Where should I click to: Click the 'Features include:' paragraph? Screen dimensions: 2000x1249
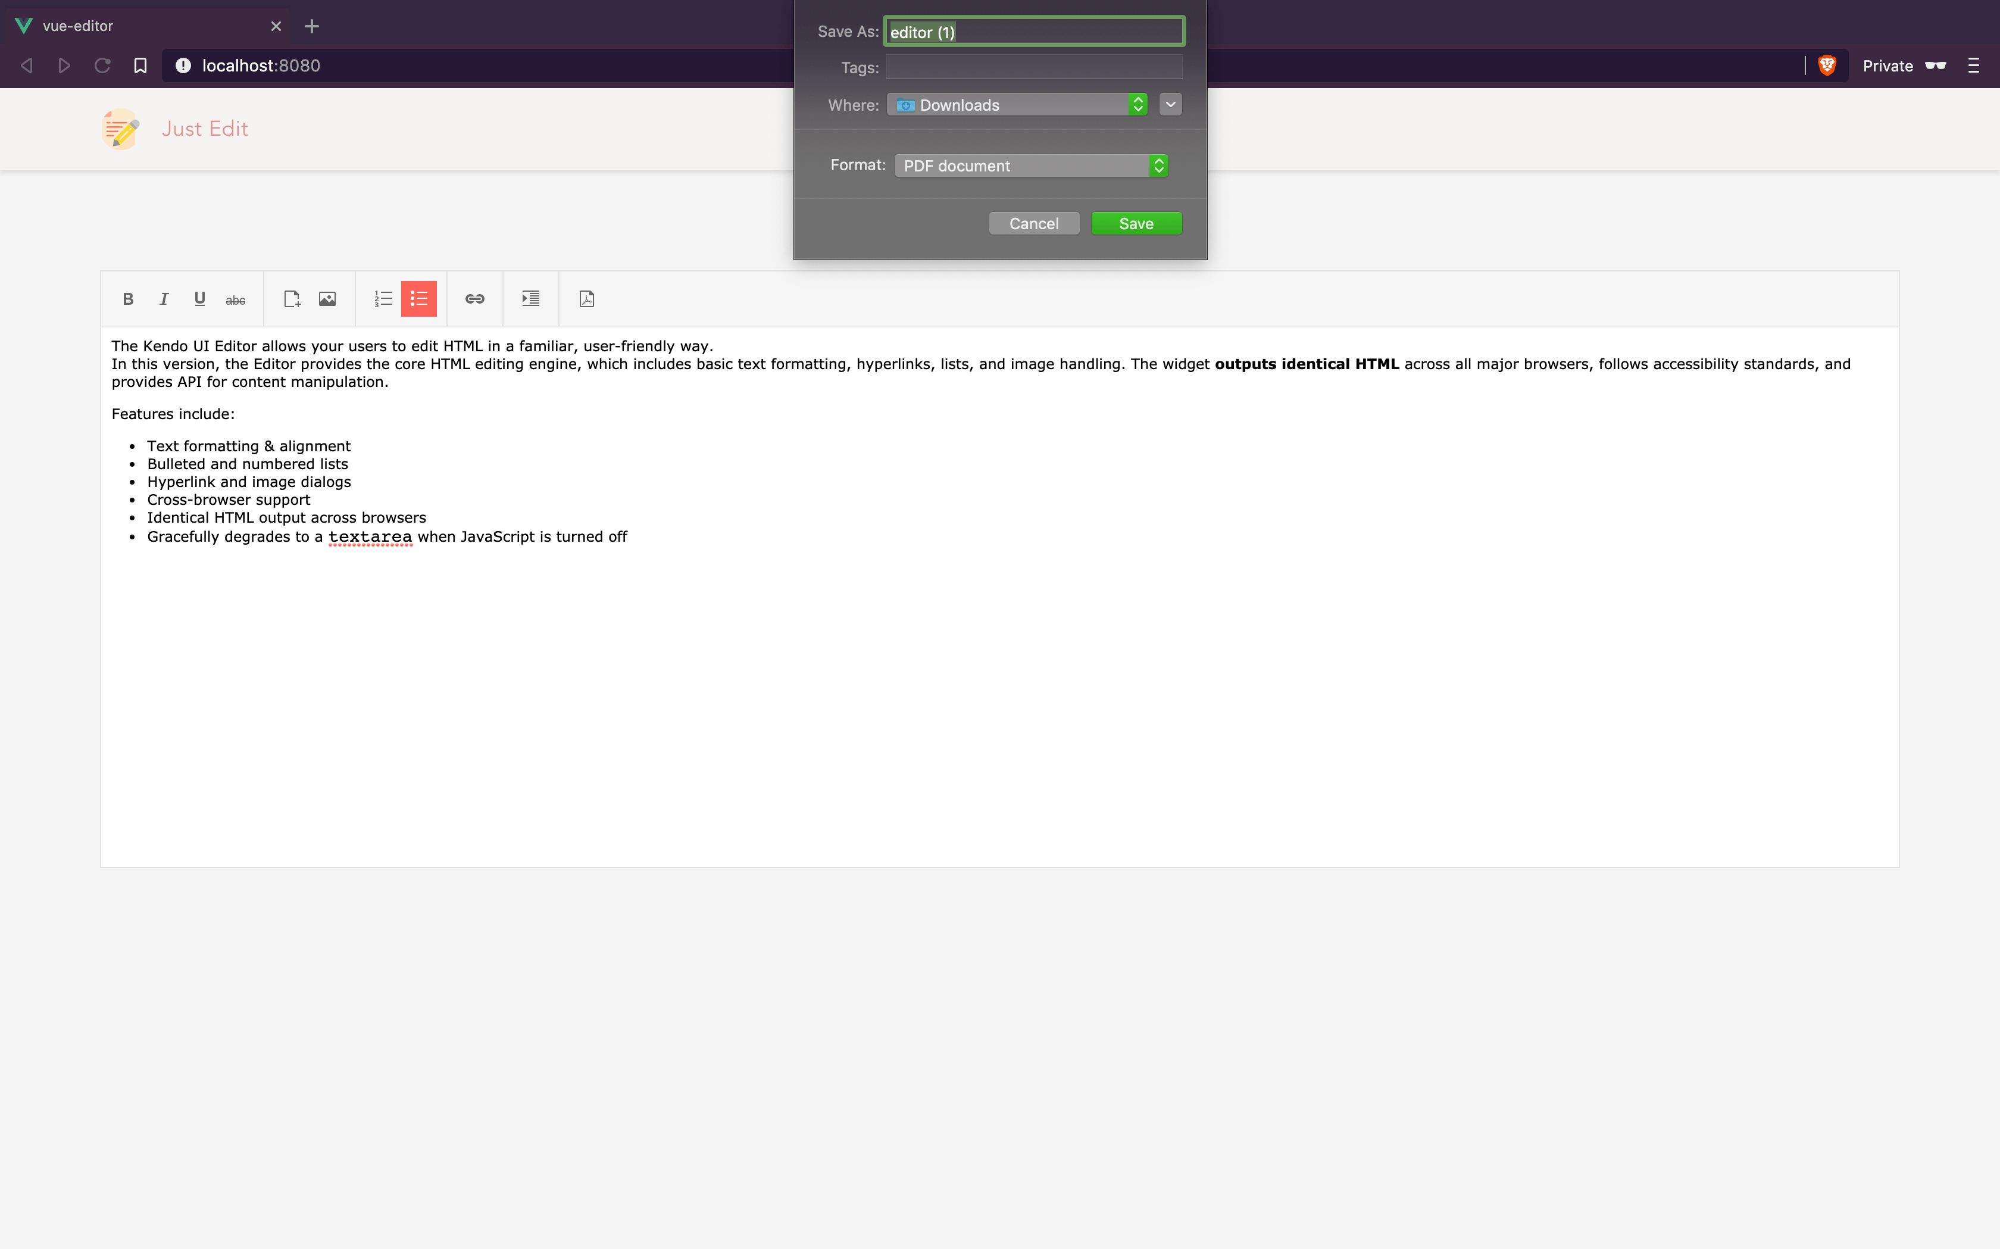tap(173, 414)
